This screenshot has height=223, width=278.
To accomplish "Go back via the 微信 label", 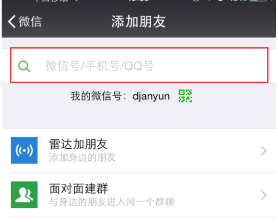I will [30, 21].
